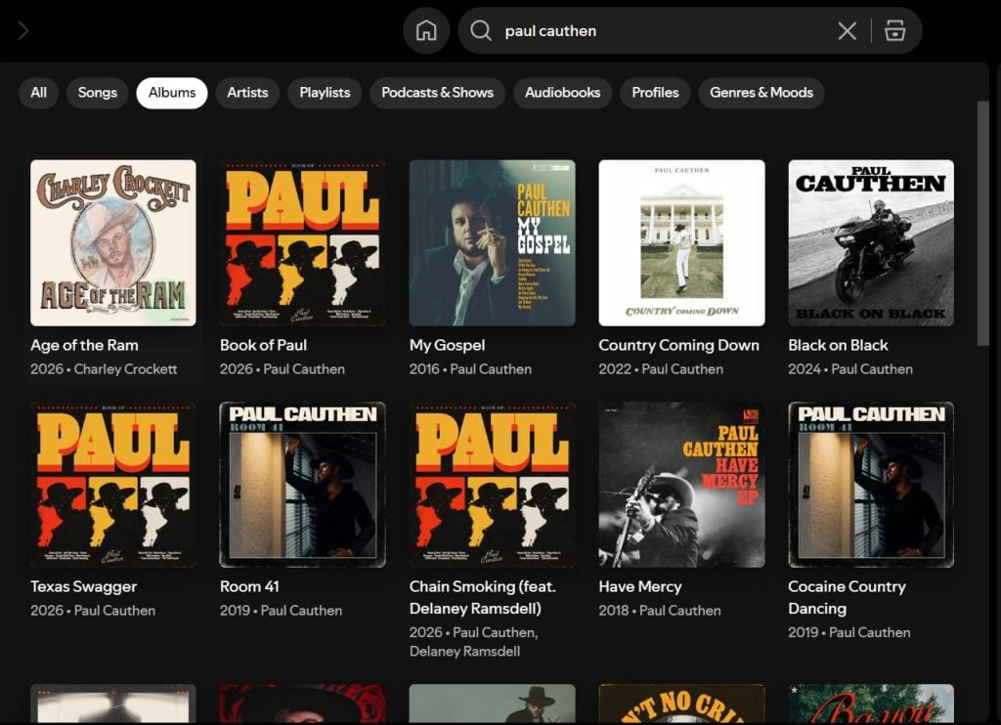The image size is (1001, 725).
Task: Select the All filter chip
Action: pos(38,93)
